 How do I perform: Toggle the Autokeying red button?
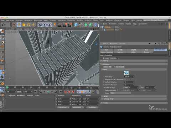pos(69,92)
